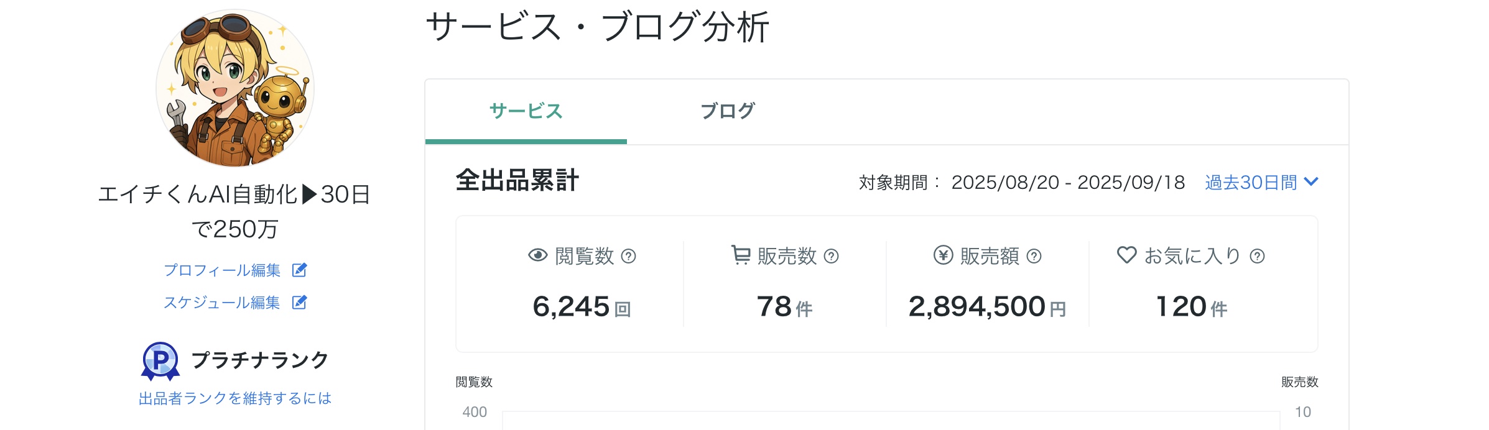Open the プロフィール編集 link
Screen dimensions: 1489x430
pyautogui.click(x=222, y=270)
